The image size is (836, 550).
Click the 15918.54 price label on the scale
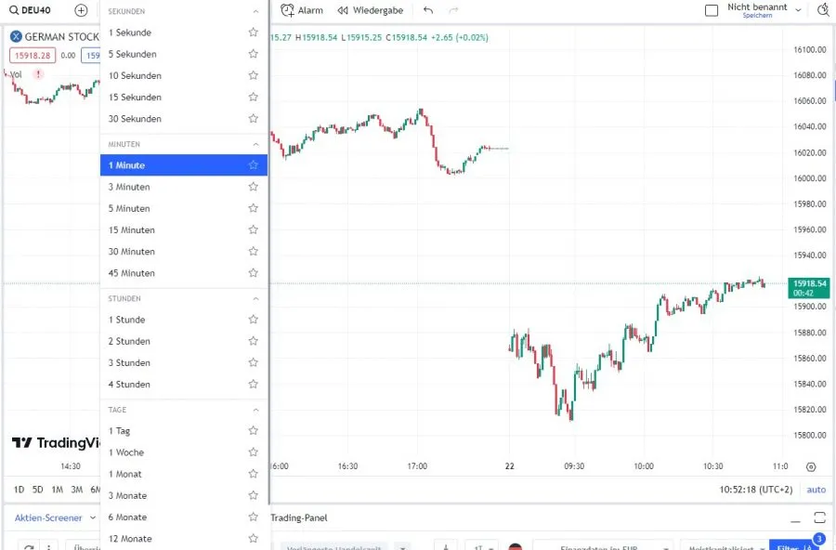807,283
